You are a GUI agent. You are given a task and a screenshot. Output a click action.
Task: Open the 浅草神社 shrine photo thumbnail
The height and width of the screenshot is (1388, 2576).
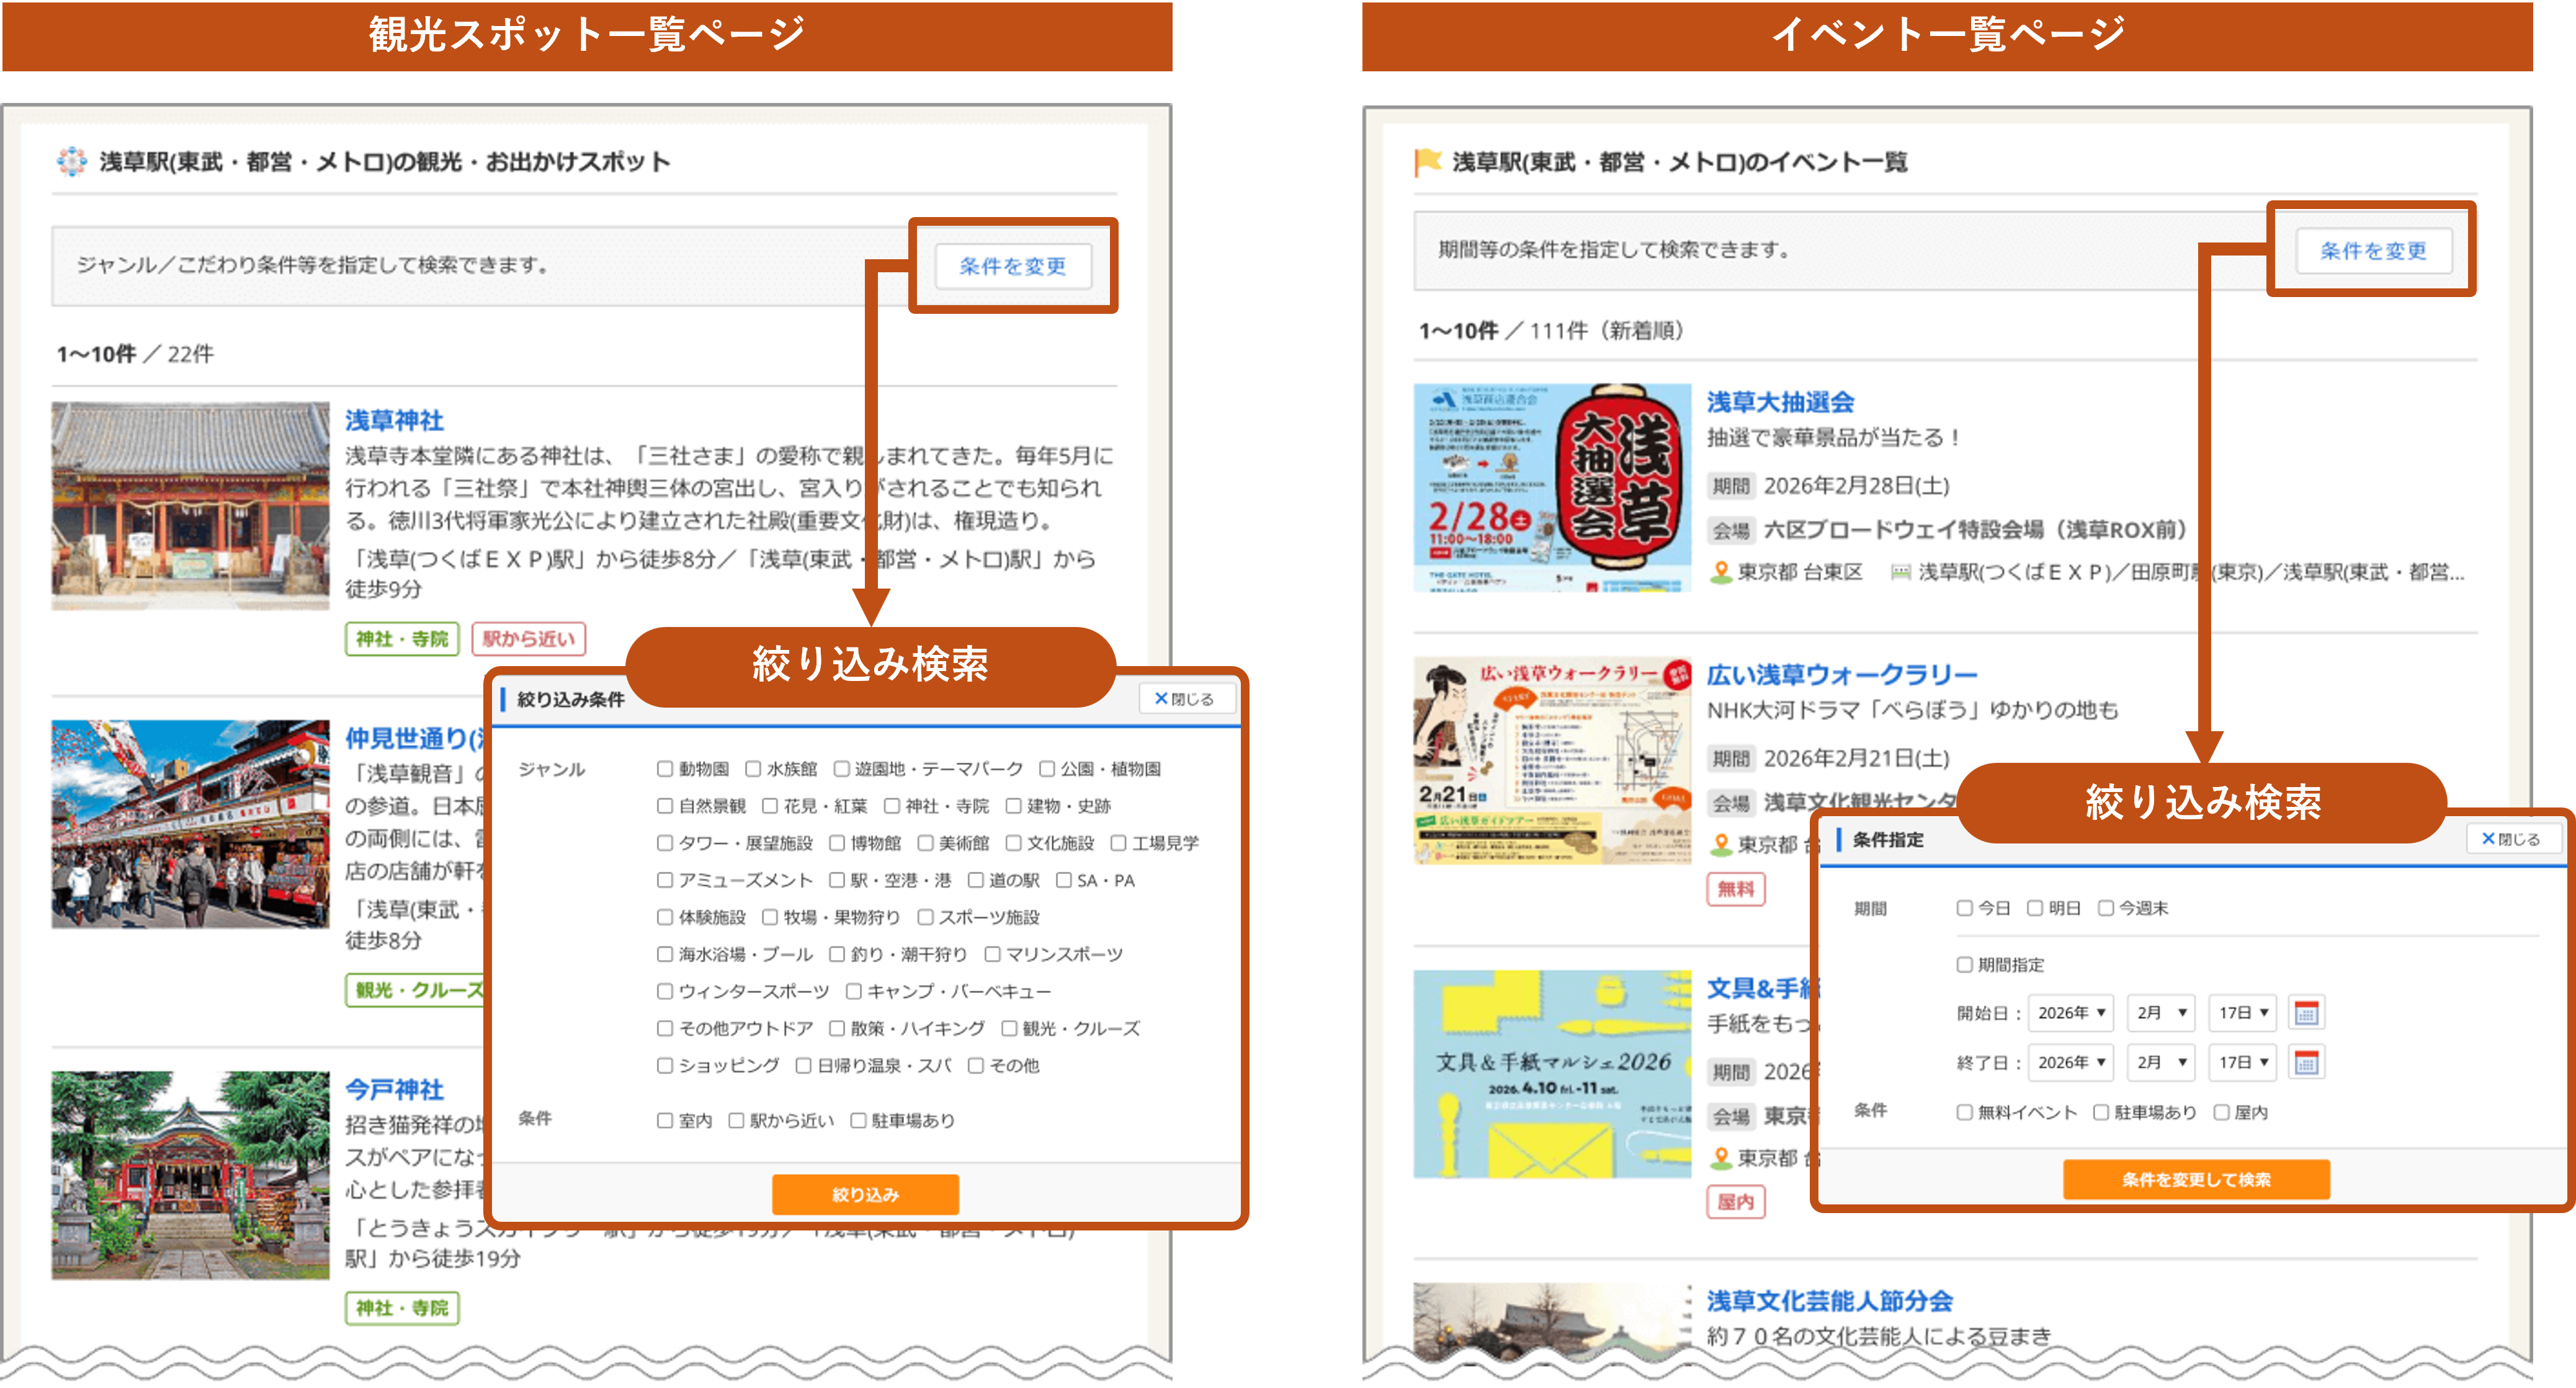(190, 505)
